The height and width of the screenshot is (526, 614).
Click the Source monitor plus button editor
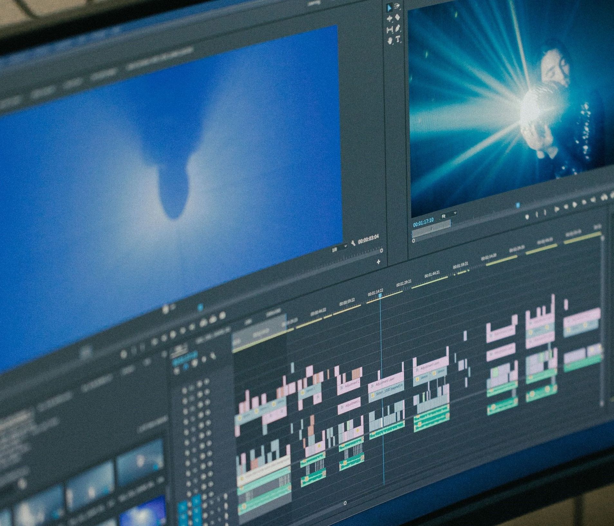pyautogui.click(x=379, y=262)
